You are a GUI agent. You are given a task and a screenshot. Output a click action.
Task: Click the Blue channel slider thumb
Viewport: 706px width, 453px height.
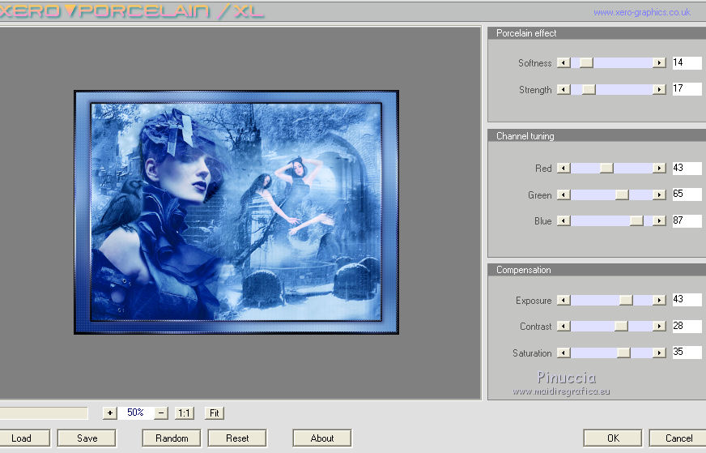(636, 221)
